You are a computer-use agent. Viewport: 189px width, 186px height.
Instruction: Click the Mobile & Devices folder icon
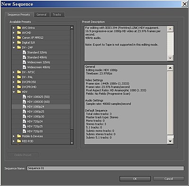click(x=19, y=136)
